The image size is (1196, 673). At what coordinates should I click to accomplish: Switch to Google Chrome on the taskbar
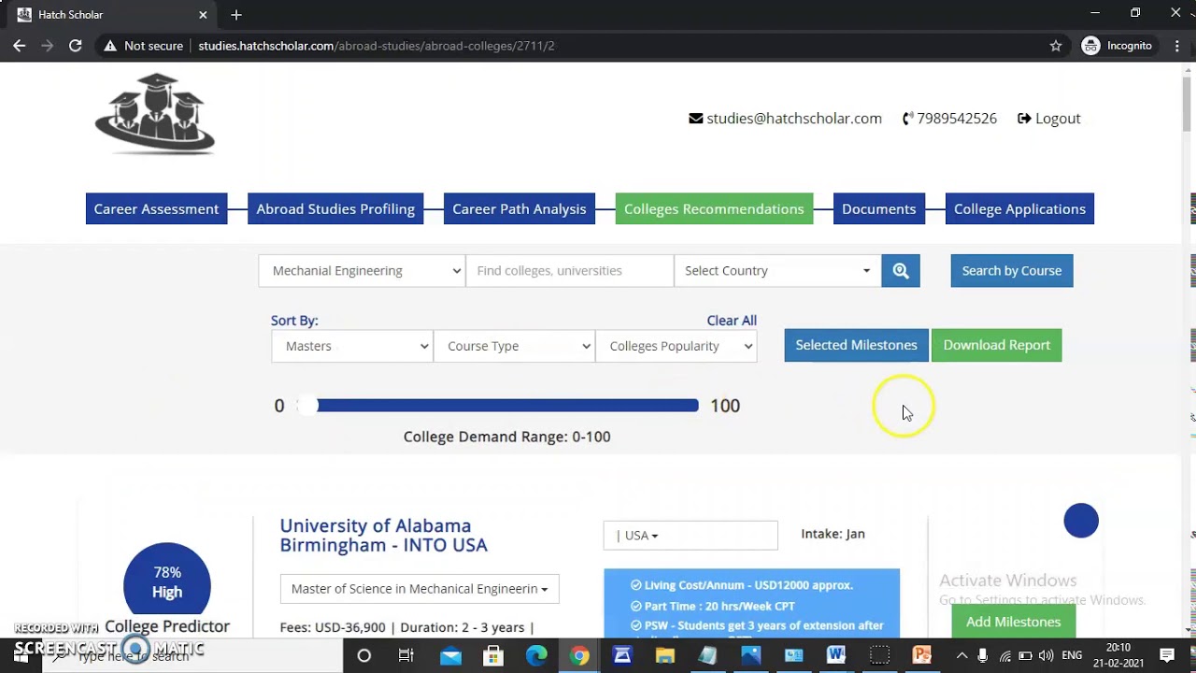tap(579, 655)
